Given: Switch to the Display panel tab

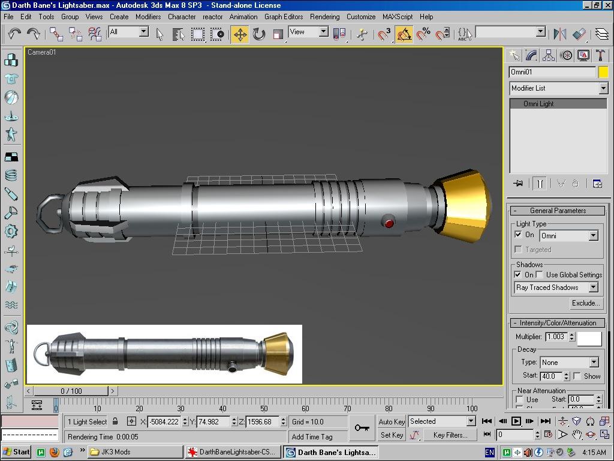Looking at the screenshot, I should pos(583,55).
